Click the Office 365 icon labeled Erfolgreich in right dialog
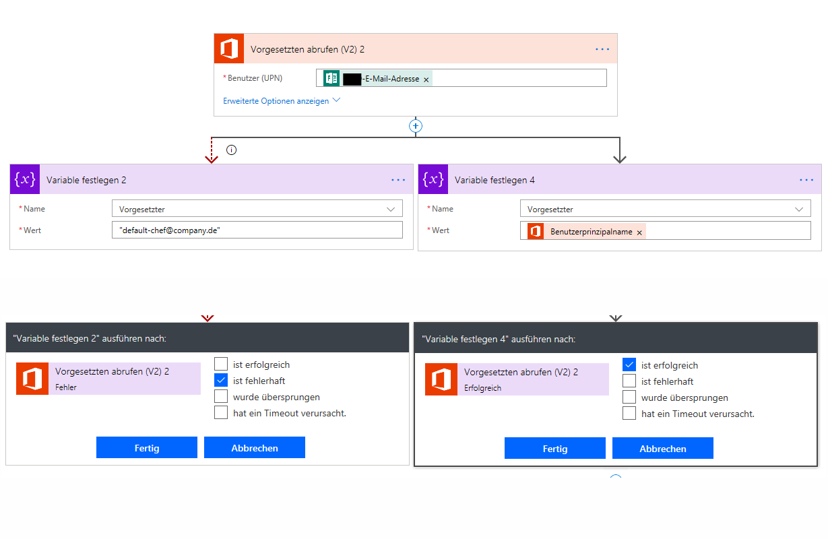828x539 pixels. [x=441, y=379]
